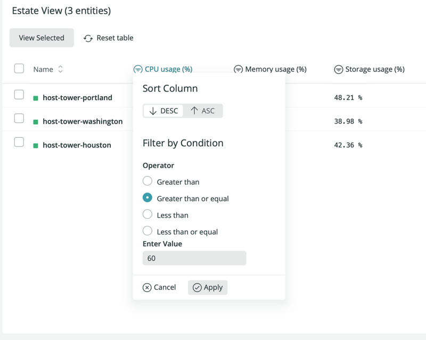
Task: Click the Estate View (3 entities) heading
Action: pos(61,11)
